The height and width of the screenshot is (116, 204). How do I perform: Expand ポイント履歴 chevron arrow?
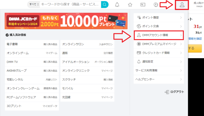point(181,18)
